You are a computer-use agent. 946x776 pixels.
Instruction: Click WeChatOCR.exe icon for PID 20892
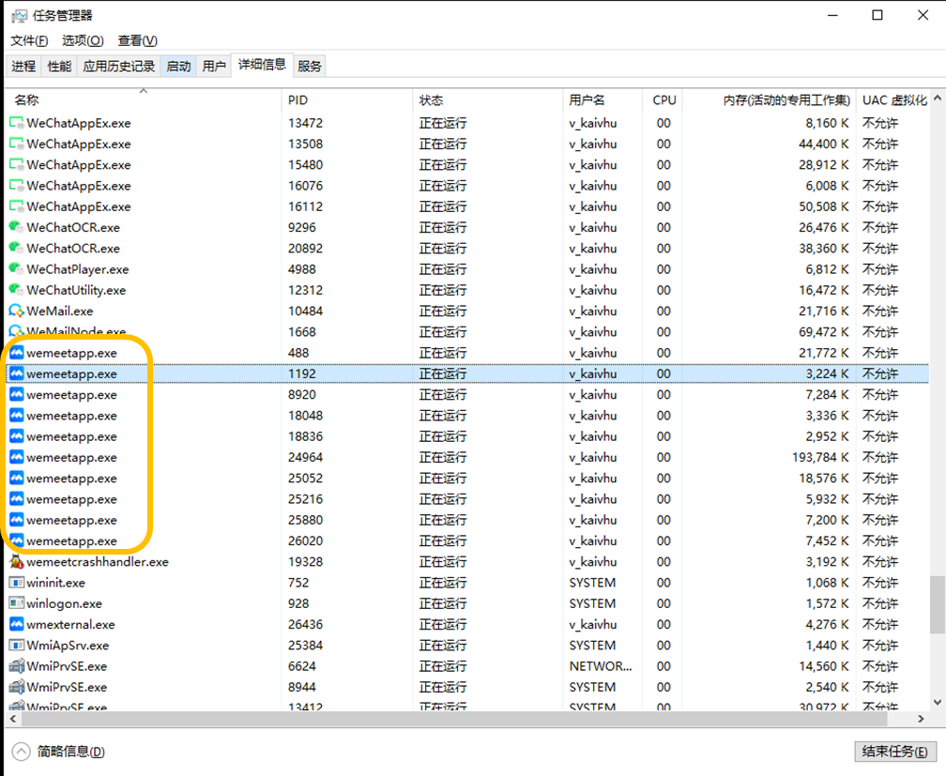16,248
